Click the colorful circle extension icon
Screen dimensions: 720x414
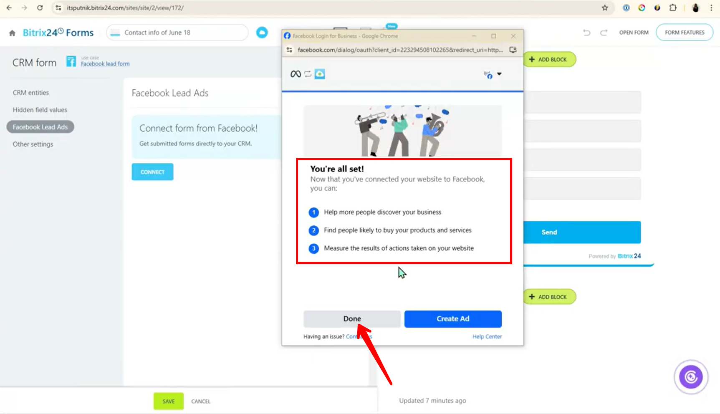tap(642, 8)
